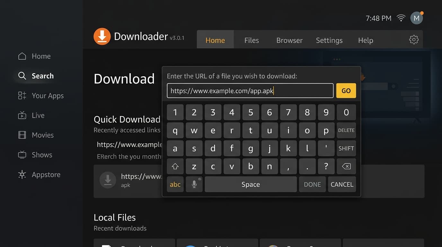Select Search label in the sidebar

(43, 76)
